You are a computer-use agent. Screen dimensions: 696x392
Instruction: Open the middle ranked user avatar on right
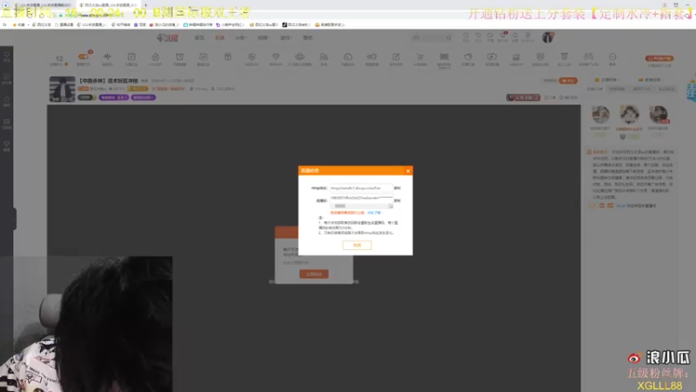tap(629, 114)
